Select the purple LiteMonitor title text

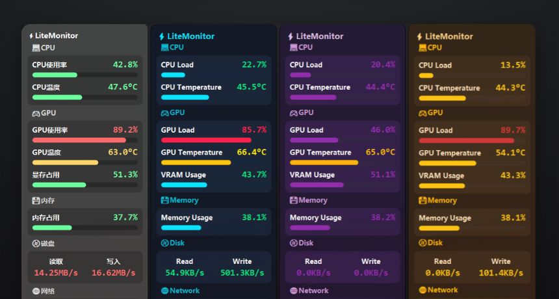click(319, 36)
